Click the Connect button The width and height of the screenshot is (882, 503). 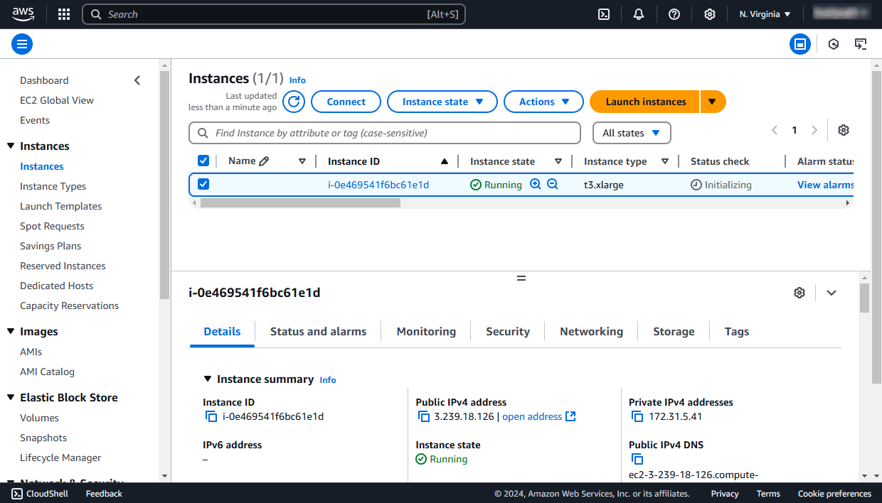click(x=346, y=101)
